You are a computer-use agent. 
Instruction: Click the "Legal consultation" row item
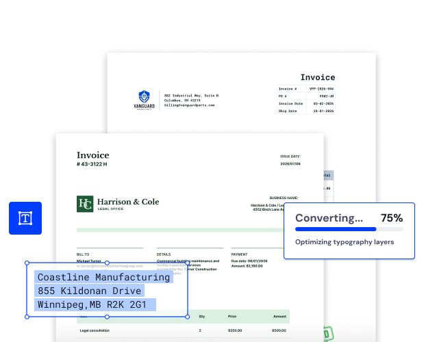pyautogui.click(x=95, y=330)
